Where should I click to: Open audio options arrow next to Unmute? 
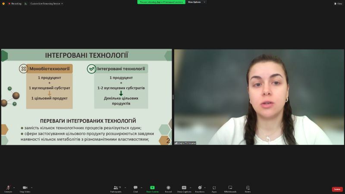click(x=14, y=188)
